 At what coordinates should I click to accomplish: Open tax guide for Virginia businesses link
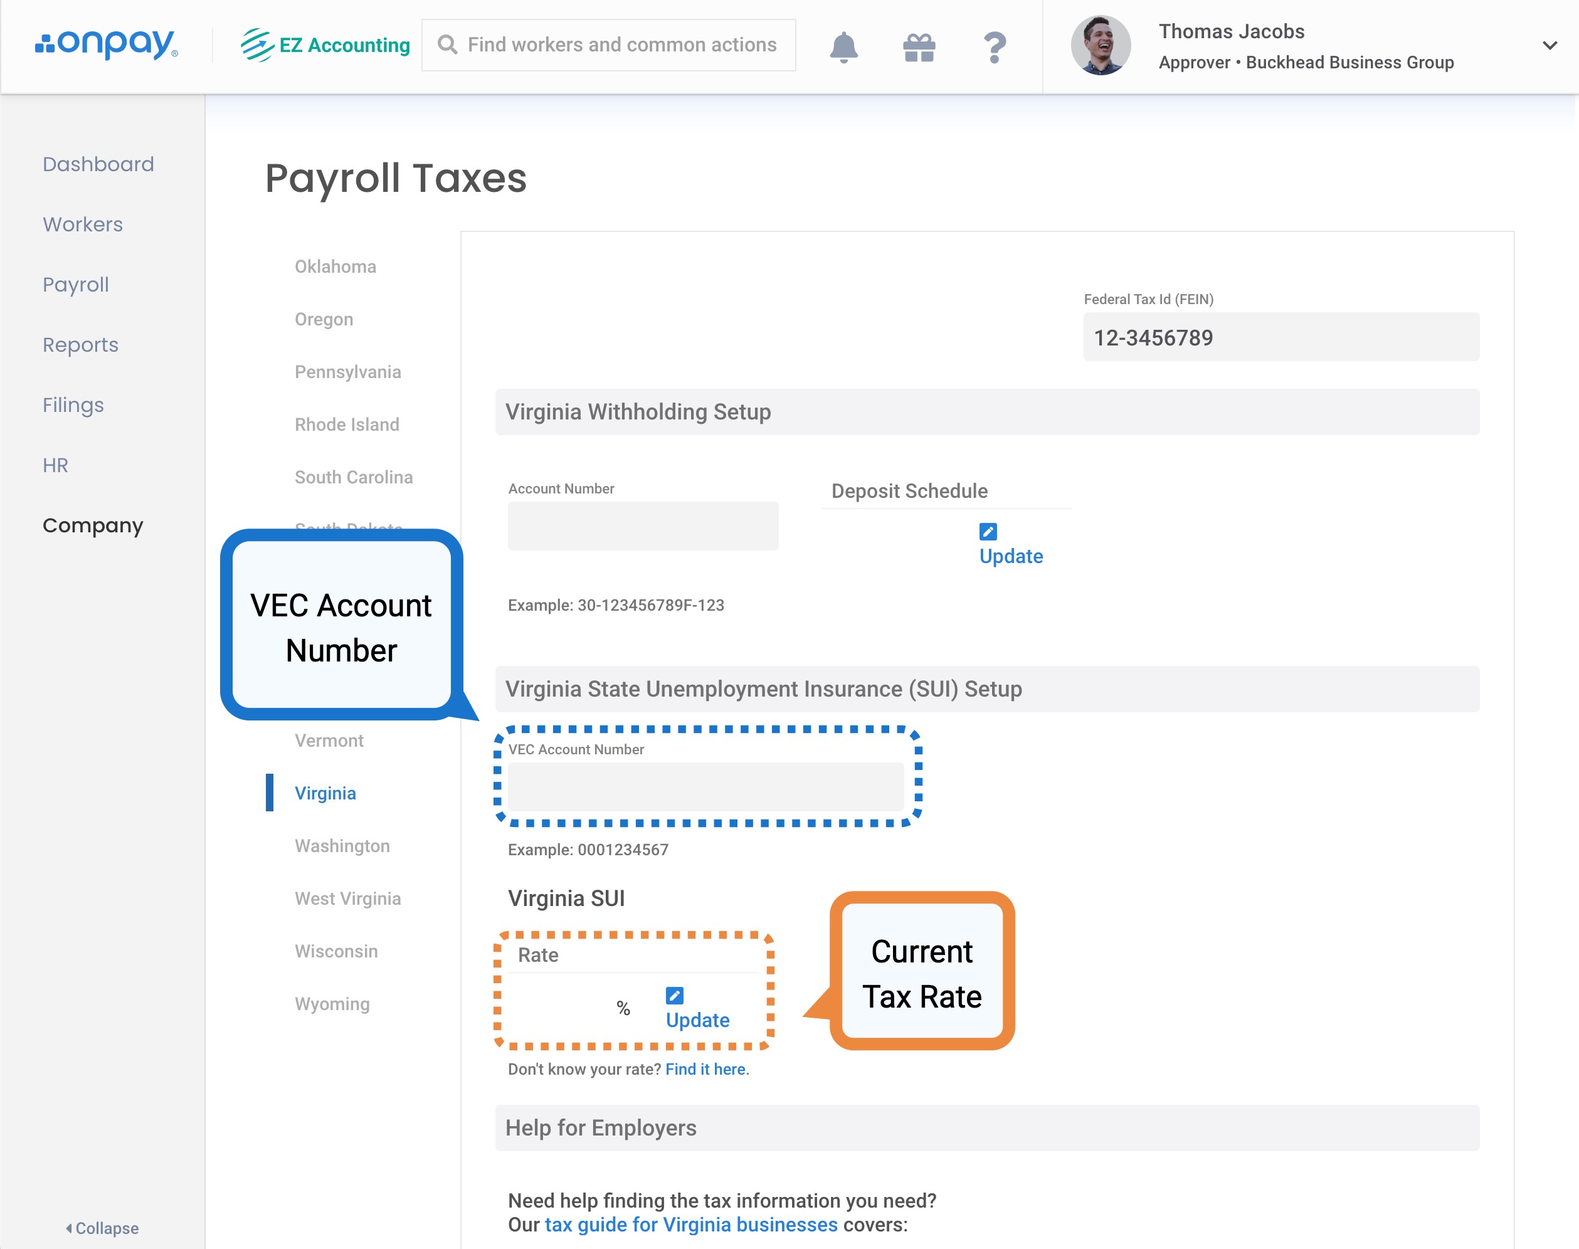pos(690,1225)
